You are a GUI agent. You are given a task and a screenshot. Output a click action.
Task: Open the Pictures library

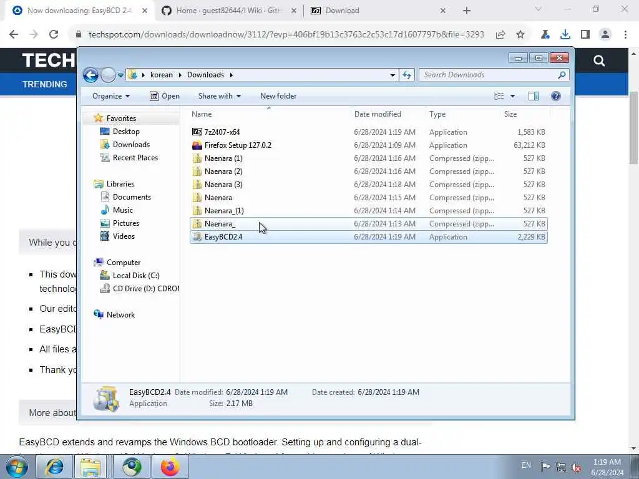pos(126,223)
